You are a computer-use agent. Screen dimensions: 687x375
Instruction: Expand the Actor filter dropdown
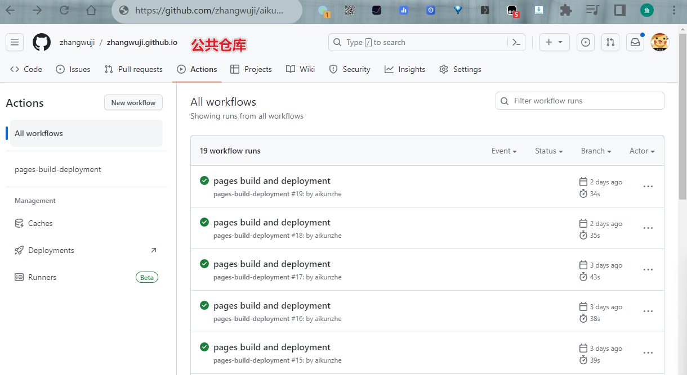642,151
